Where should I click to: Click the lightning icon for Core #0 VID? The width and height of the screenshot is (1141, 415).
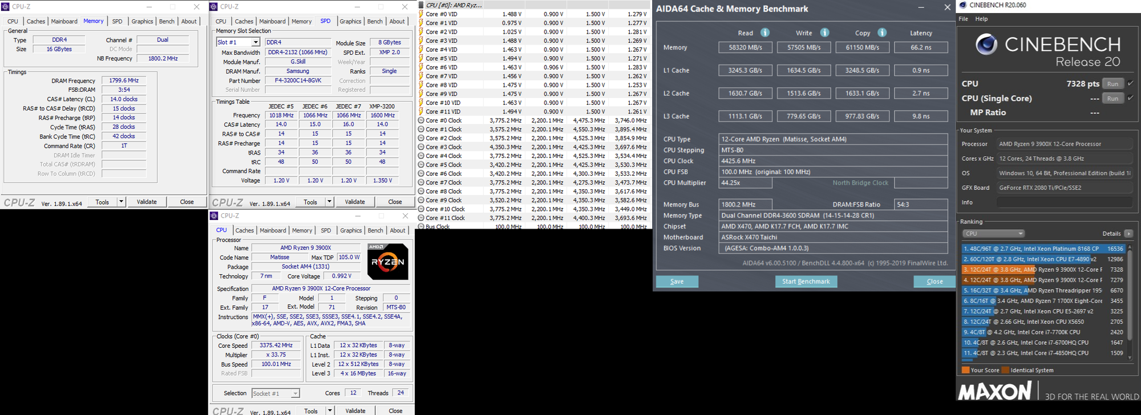pos(421,14)
